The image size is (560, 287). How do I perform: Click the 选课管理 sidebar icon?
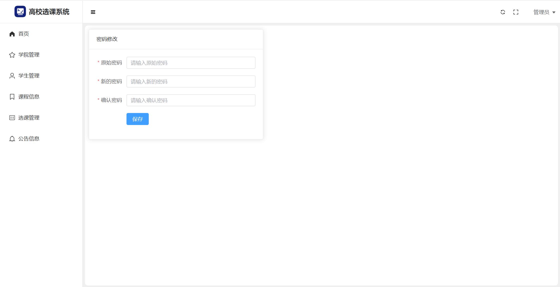(12, 118)
